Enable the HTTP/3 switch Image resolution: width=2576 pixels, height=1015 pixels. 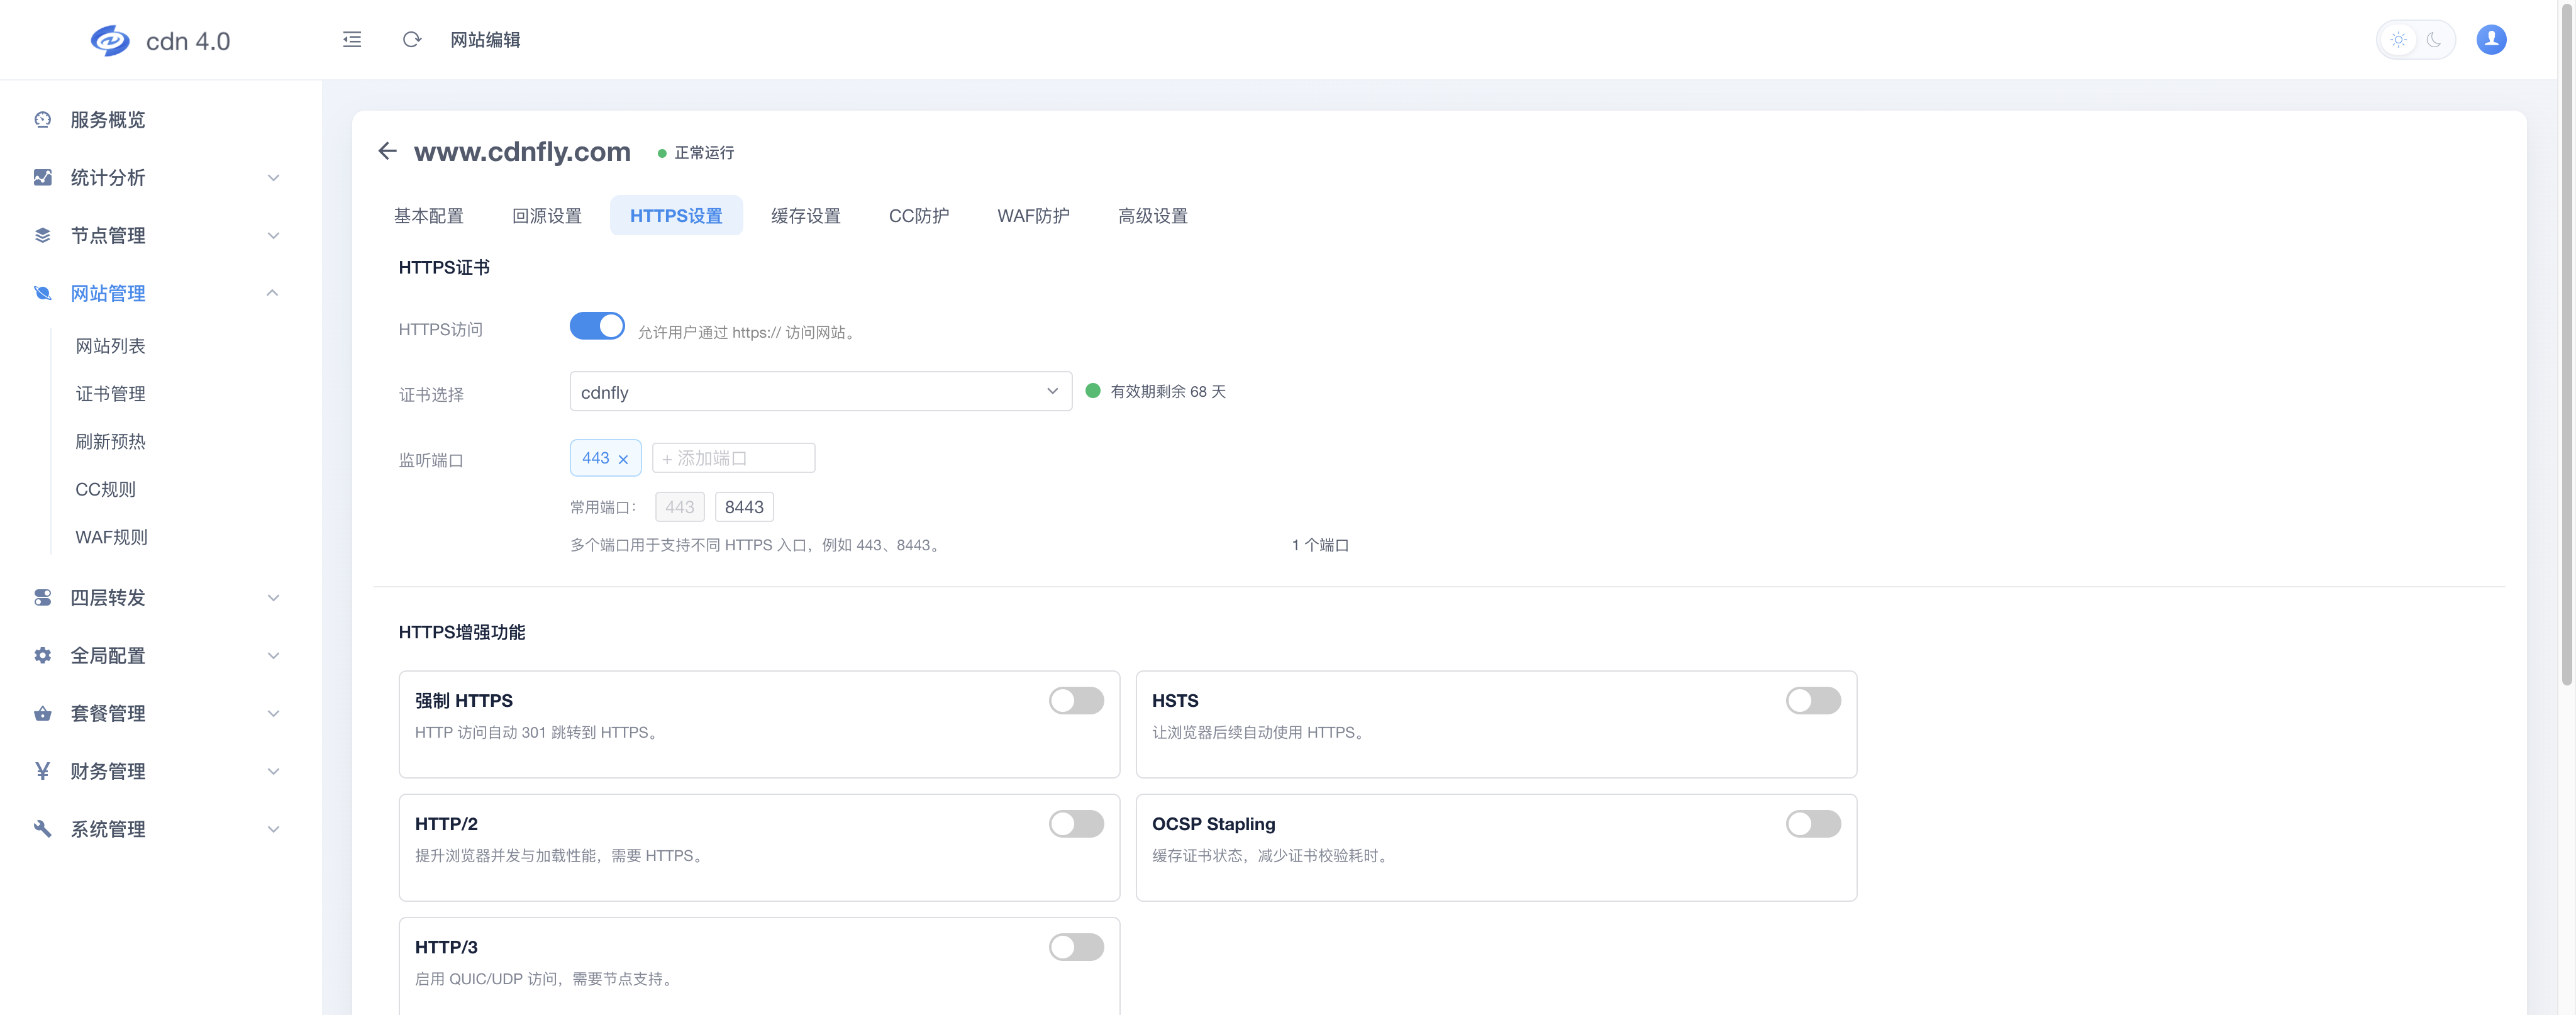(x=1076, y=947)
